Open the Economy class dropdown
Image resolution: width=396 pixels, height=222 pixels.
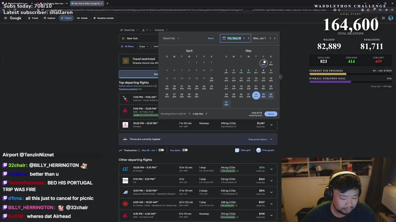tap(161, 30)
